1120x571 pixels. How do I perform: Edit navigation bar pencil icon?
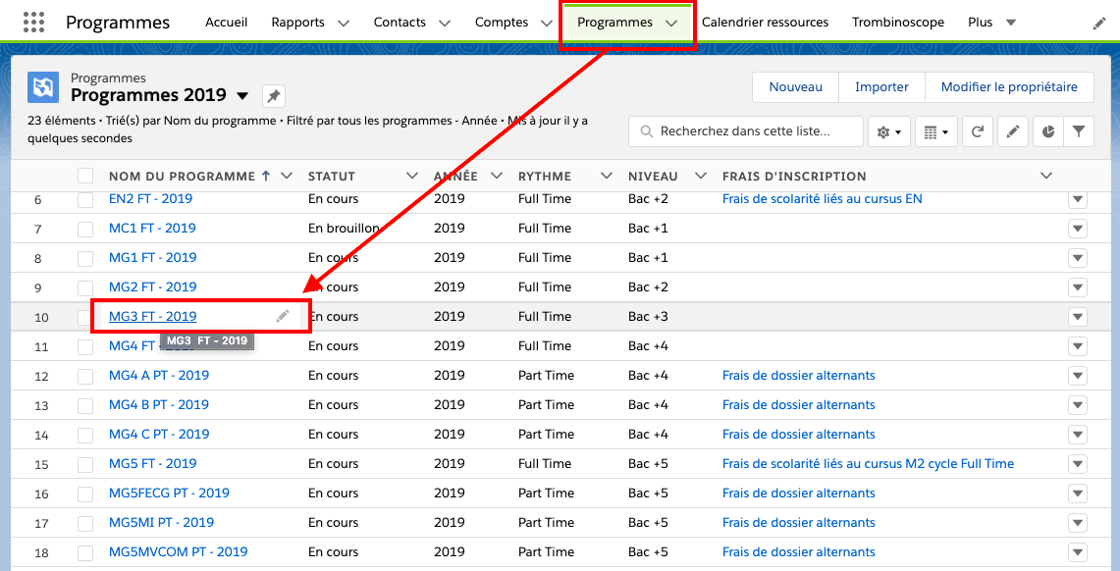click(x=1099, y=23)
